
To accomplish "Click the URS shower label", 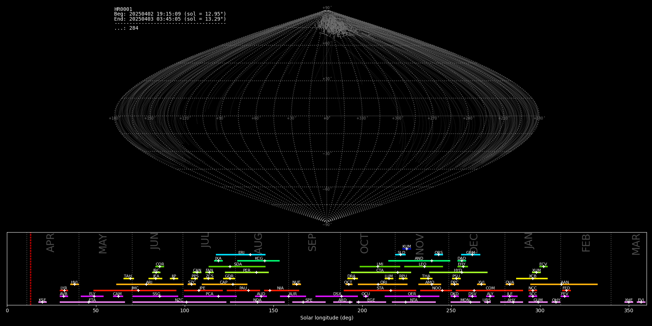I will pyautogui.click(x=487, y=300).
